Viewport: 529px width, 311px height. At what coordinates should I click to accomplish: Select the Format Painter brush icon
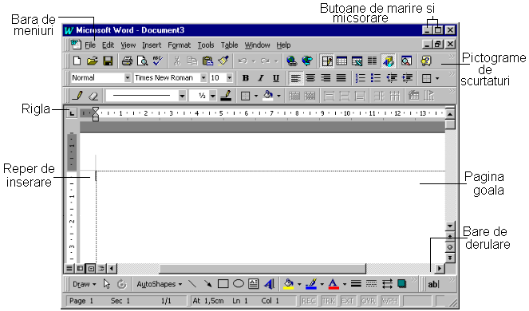[x=223, y=61]
